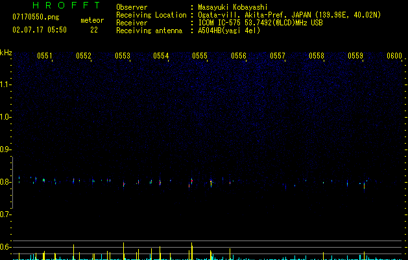Image resolution: width=408 pixels, height=260 pixels.
Task: Click the timestamp 02.07.17 05:50
Action: [x=40, y=30]
